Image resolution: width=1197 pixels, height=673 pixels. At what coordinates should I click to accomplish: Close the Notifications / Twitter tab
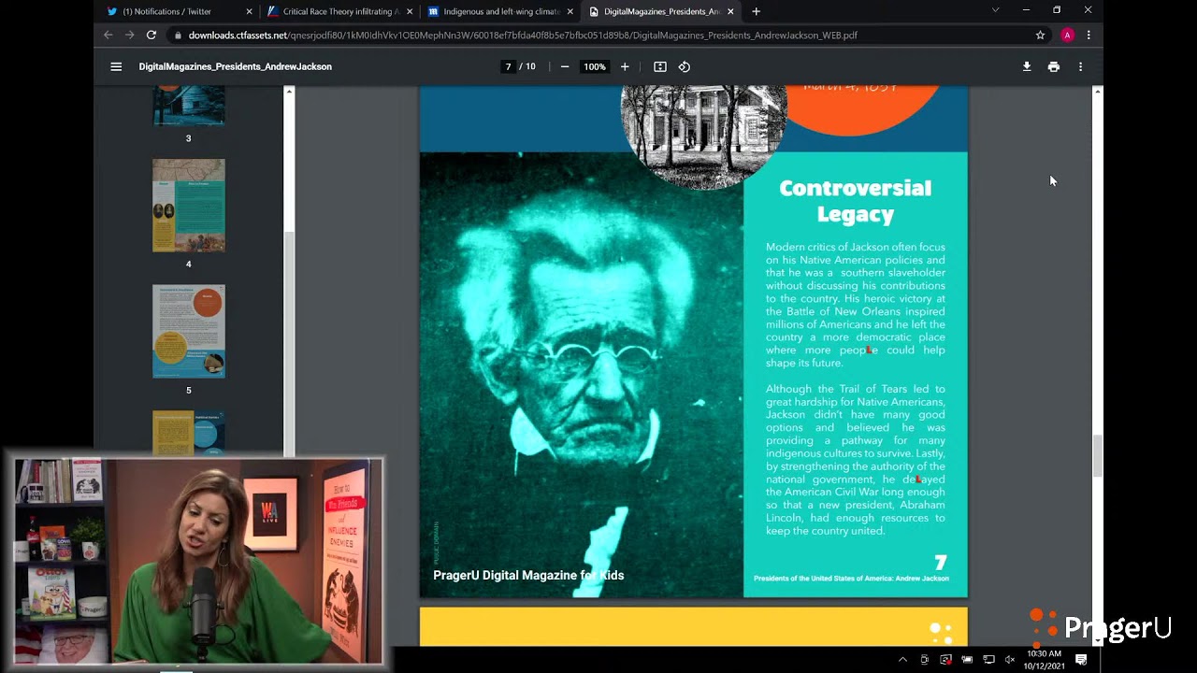pyautogui.click(x=249, y=11)
